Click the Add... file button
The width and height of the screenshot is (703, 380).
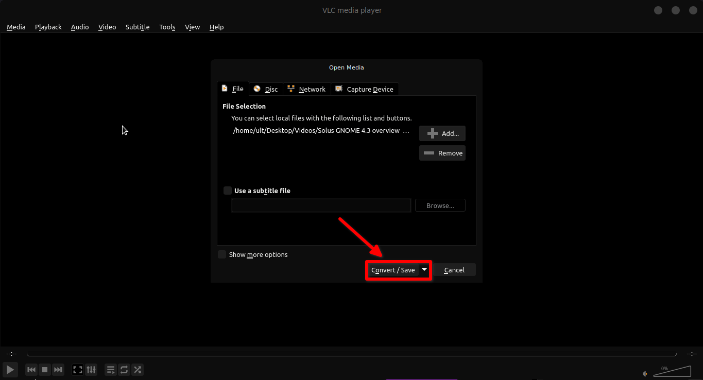coord(442,133)
